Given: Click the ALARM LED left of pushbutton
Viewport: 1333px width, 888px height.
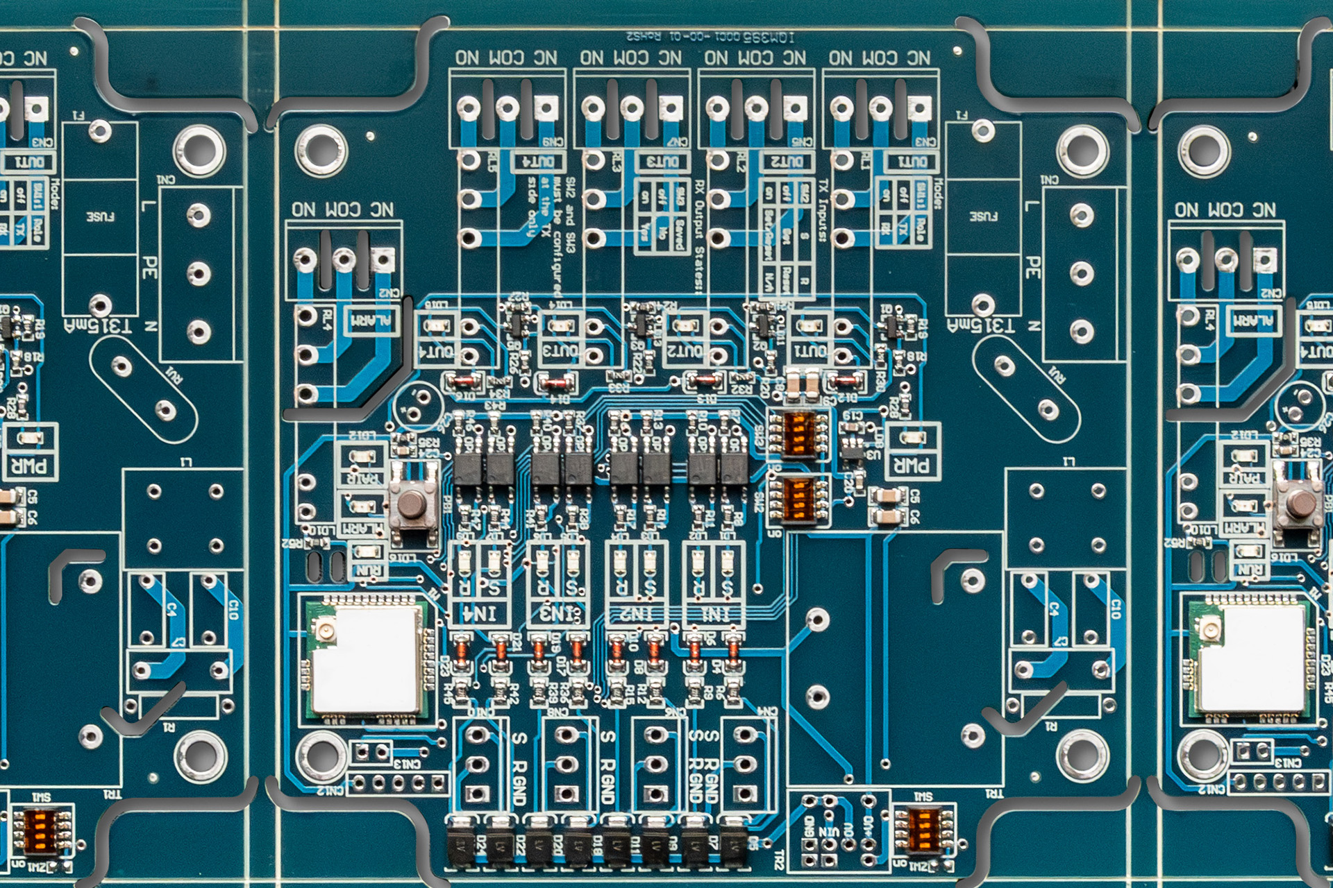Looking at the screenshot, I should pyautogui.click(x=362, y=506).
